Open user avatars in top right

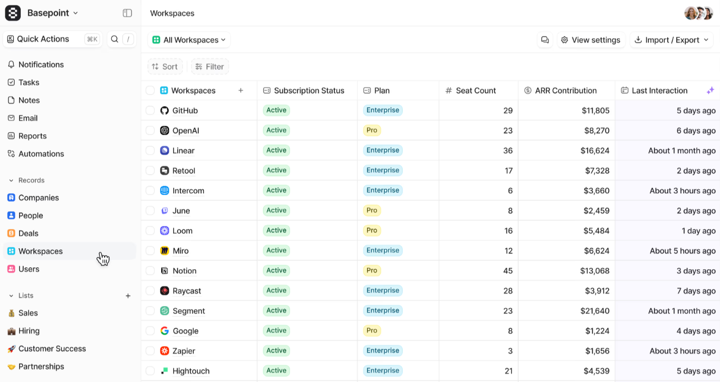[x=698, y=13]
